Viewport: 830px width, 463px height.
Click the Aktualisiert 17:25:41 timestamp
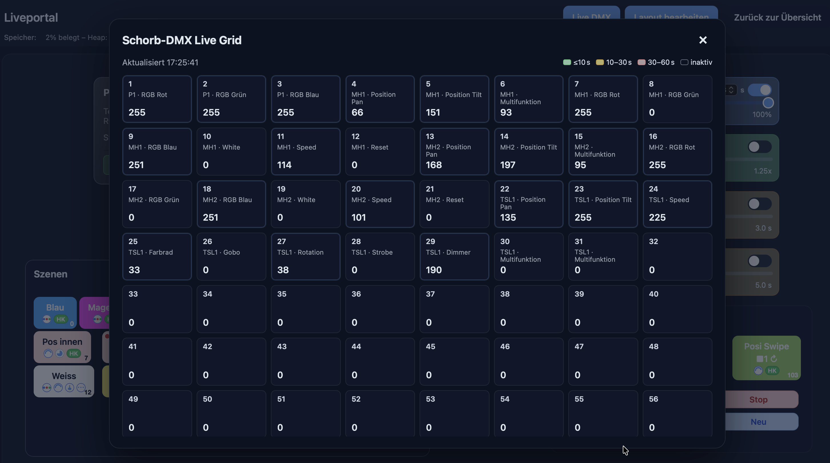[160, 62]
